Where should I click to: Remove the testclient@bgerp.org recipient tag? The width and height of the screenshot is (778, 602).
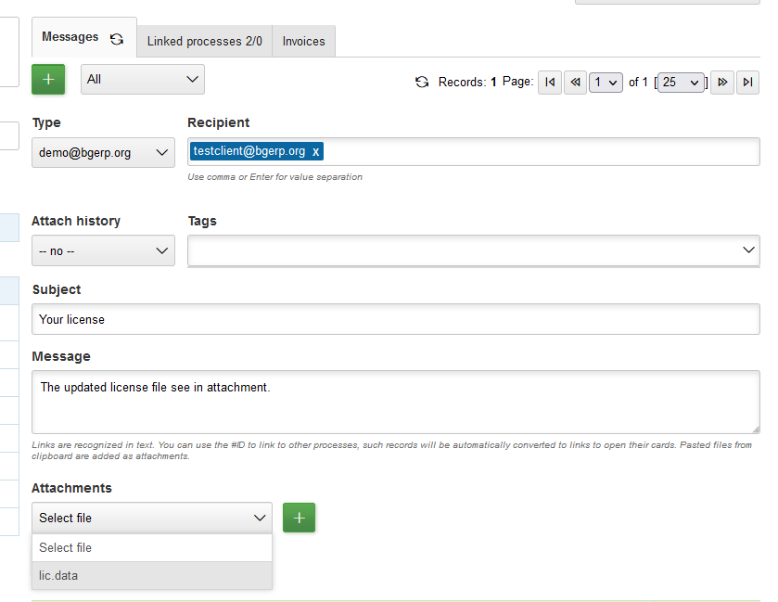(x=316, y=150)
